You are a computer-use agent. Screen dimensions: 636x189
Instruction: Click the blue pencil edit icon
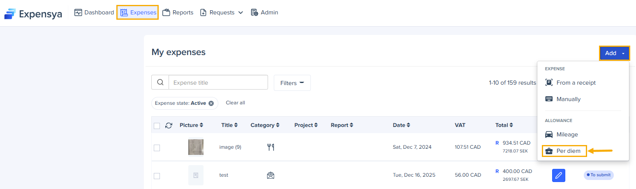tap(558, 175)
